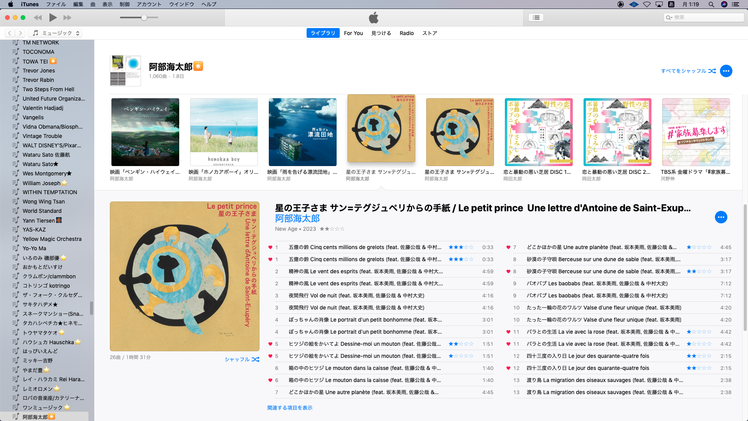Switch to the For You tab

[353, 33]
